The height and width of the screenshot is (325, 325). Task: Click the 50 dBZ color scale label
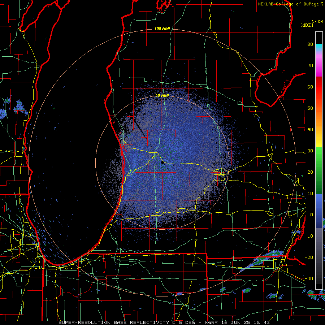coord(310,108)
